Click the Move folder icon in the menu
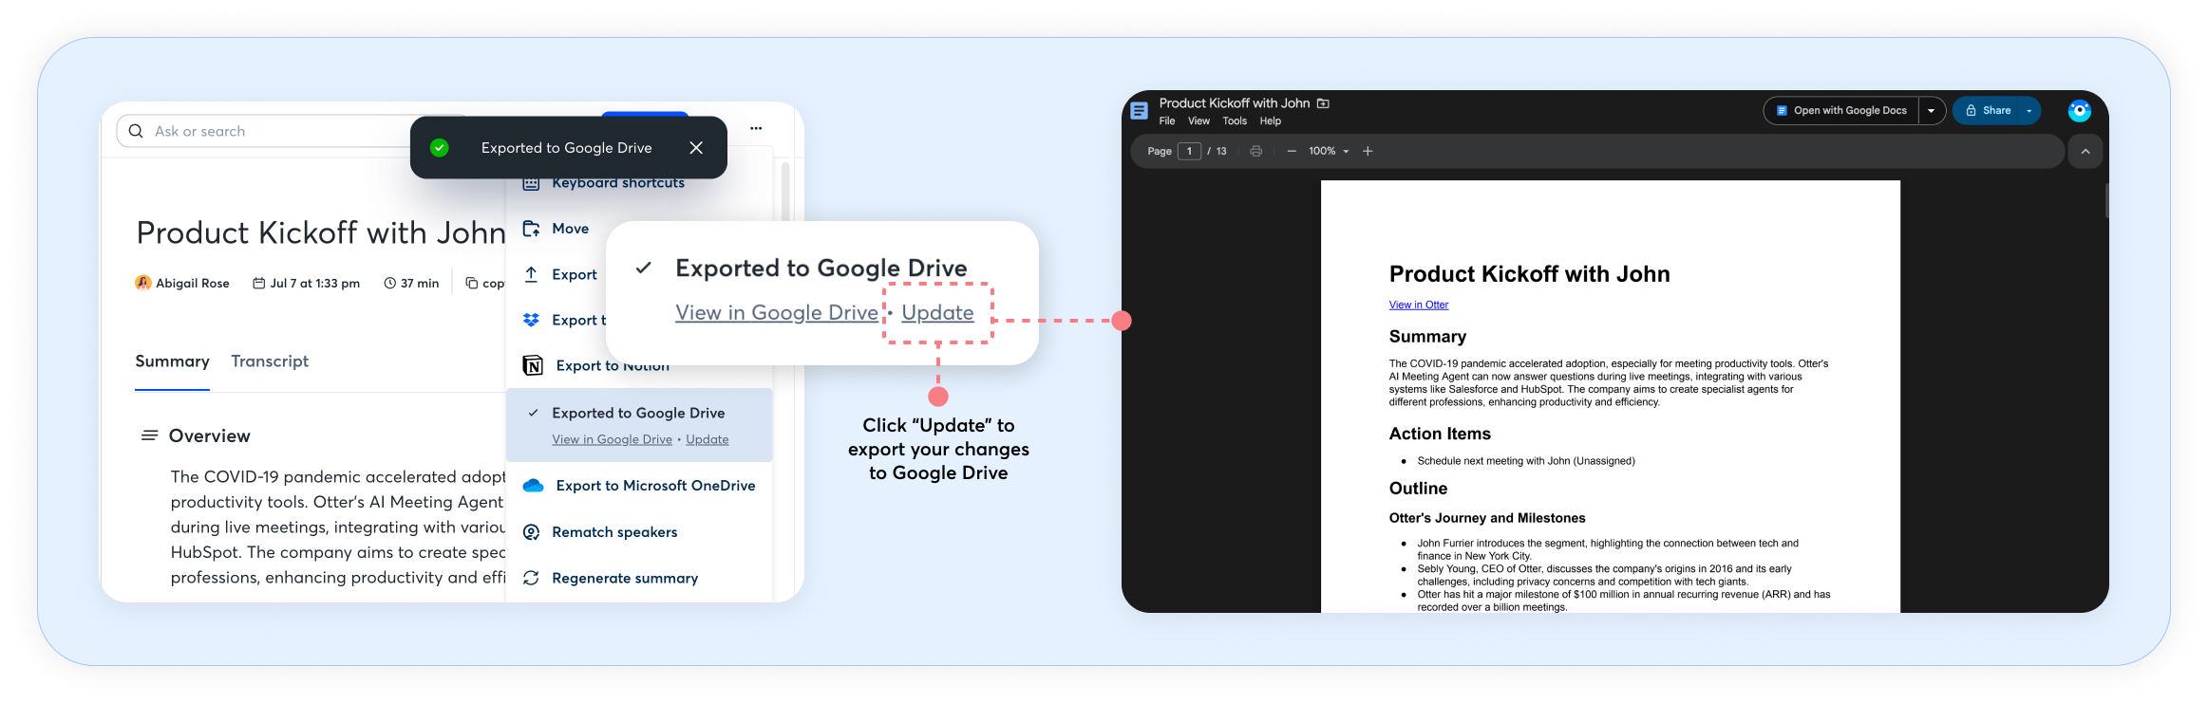 [x=532, y=229]
